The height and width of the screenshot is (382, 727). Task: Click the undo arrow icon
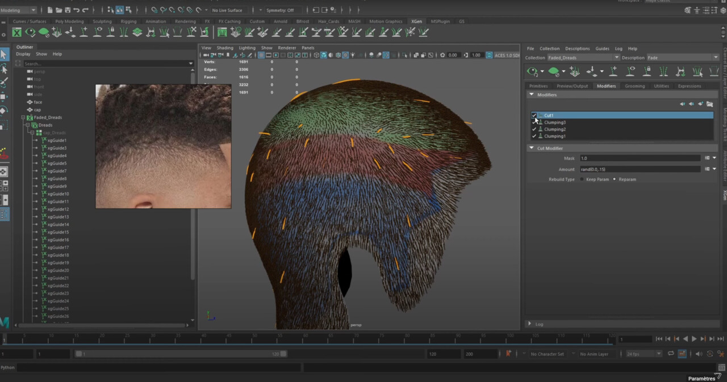pyautogui.click(x=76, y=10)
